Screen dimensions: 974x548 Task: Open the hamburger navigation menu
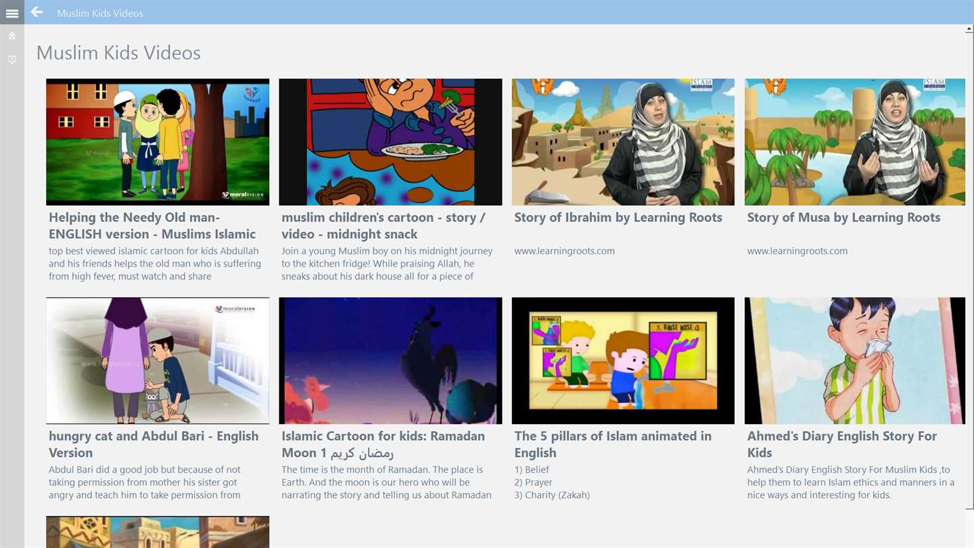[12, 13]
